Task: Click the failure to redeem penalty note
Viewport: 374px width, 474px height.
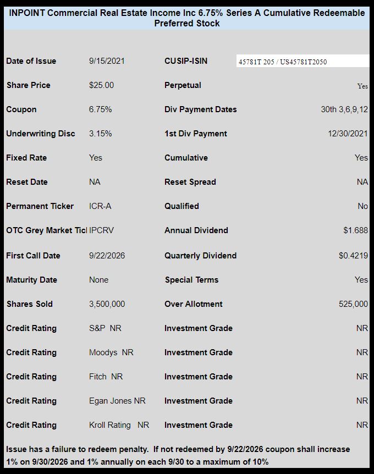Action: (178, 455)
